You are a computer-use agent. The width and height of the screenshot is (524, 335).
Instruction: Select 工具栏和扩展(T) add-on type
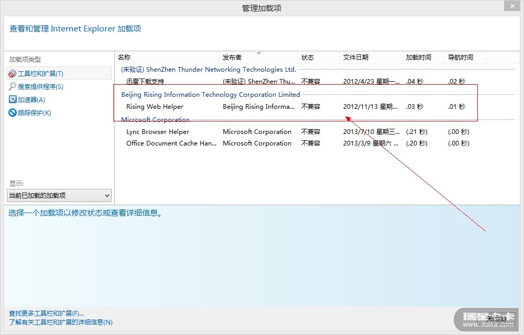(59, 73)
